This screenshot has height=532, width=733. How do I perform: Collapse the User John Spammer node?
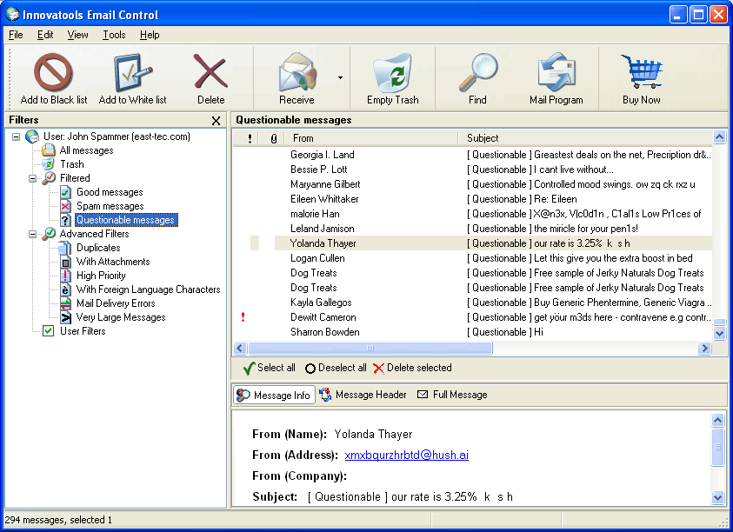[17, 137]
